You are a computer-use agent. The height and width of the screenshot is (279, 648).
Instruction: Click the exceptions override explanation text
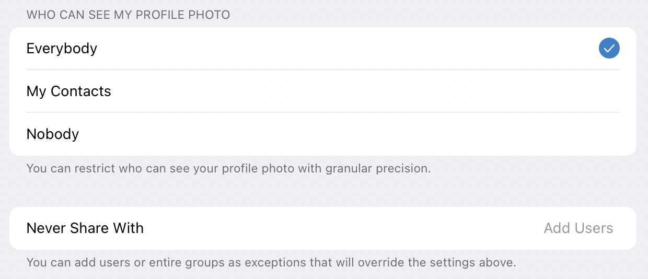(271, 262)
